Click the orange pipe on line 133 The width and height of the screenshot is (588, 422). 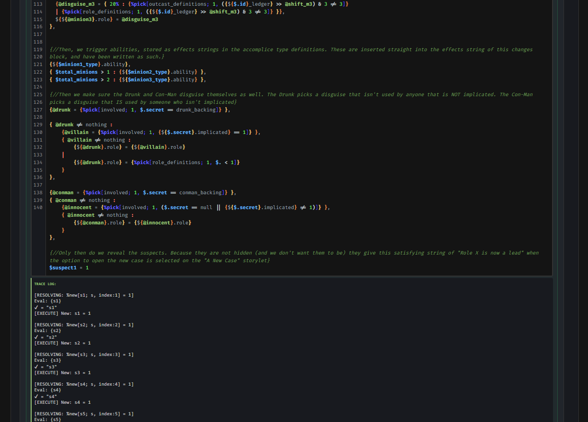click(x=63, y=155)
